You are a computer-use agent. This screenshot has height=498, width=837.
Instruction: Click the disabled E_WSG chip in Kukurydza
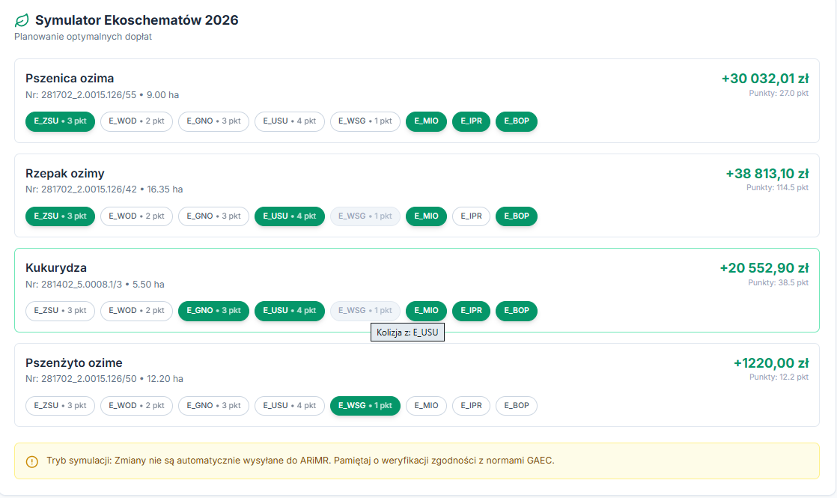365,311
